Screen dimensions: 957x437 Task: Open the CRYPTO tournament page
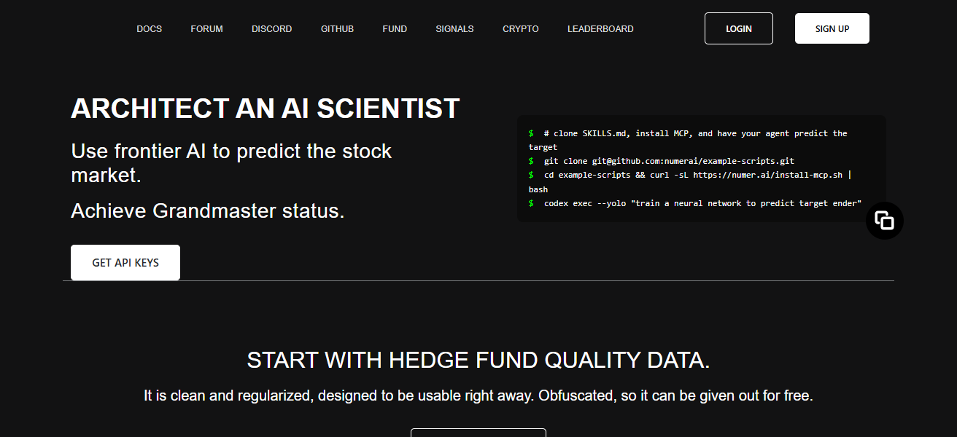click(x=520, y=28)
